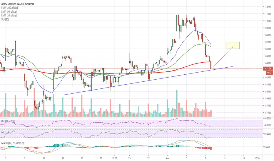Click the RSI (14, close) pane label
Image resolution: width=274 pixels, height=161 pixels.
[8, 121]
